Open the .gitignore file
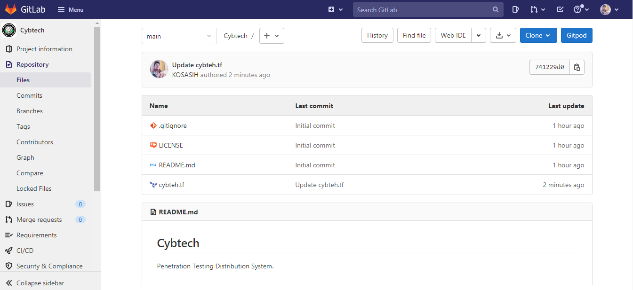The height and width of the screenshot is (290, 633). pyautogui.click(x=173, y=125)
